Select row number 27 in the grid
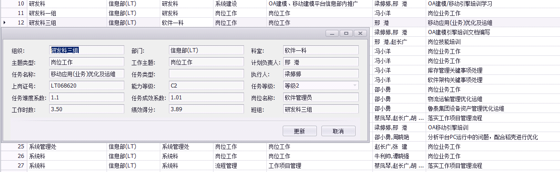Image resolution: width=560 pixels, height=172 pixels. coord(20,166)
